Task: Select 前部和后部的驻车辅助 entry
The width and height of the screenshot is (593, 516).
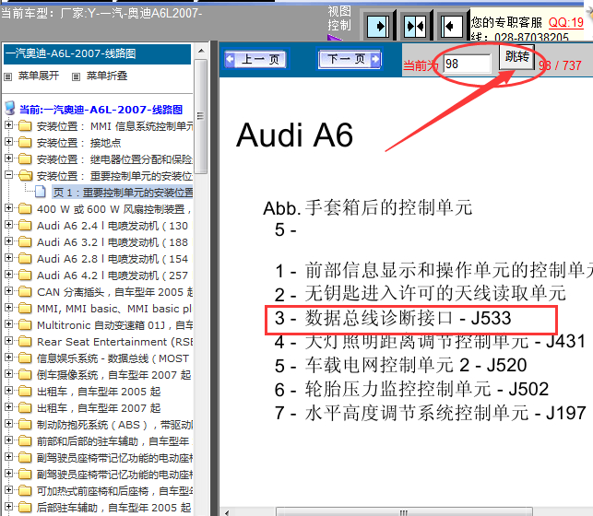Action: click(114, 441)
